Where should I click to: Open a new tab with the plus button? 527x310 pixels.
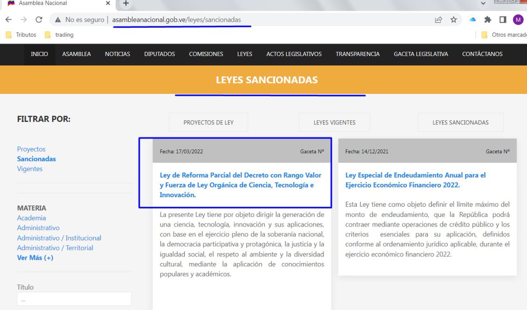pyautogui.click(x=126, y=4)
